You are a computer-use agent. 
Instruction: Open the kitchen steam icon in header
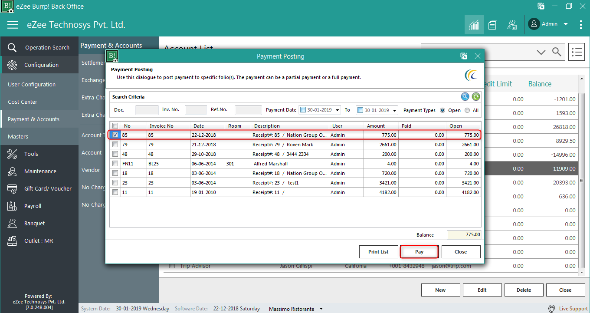(x=512, y=25)
